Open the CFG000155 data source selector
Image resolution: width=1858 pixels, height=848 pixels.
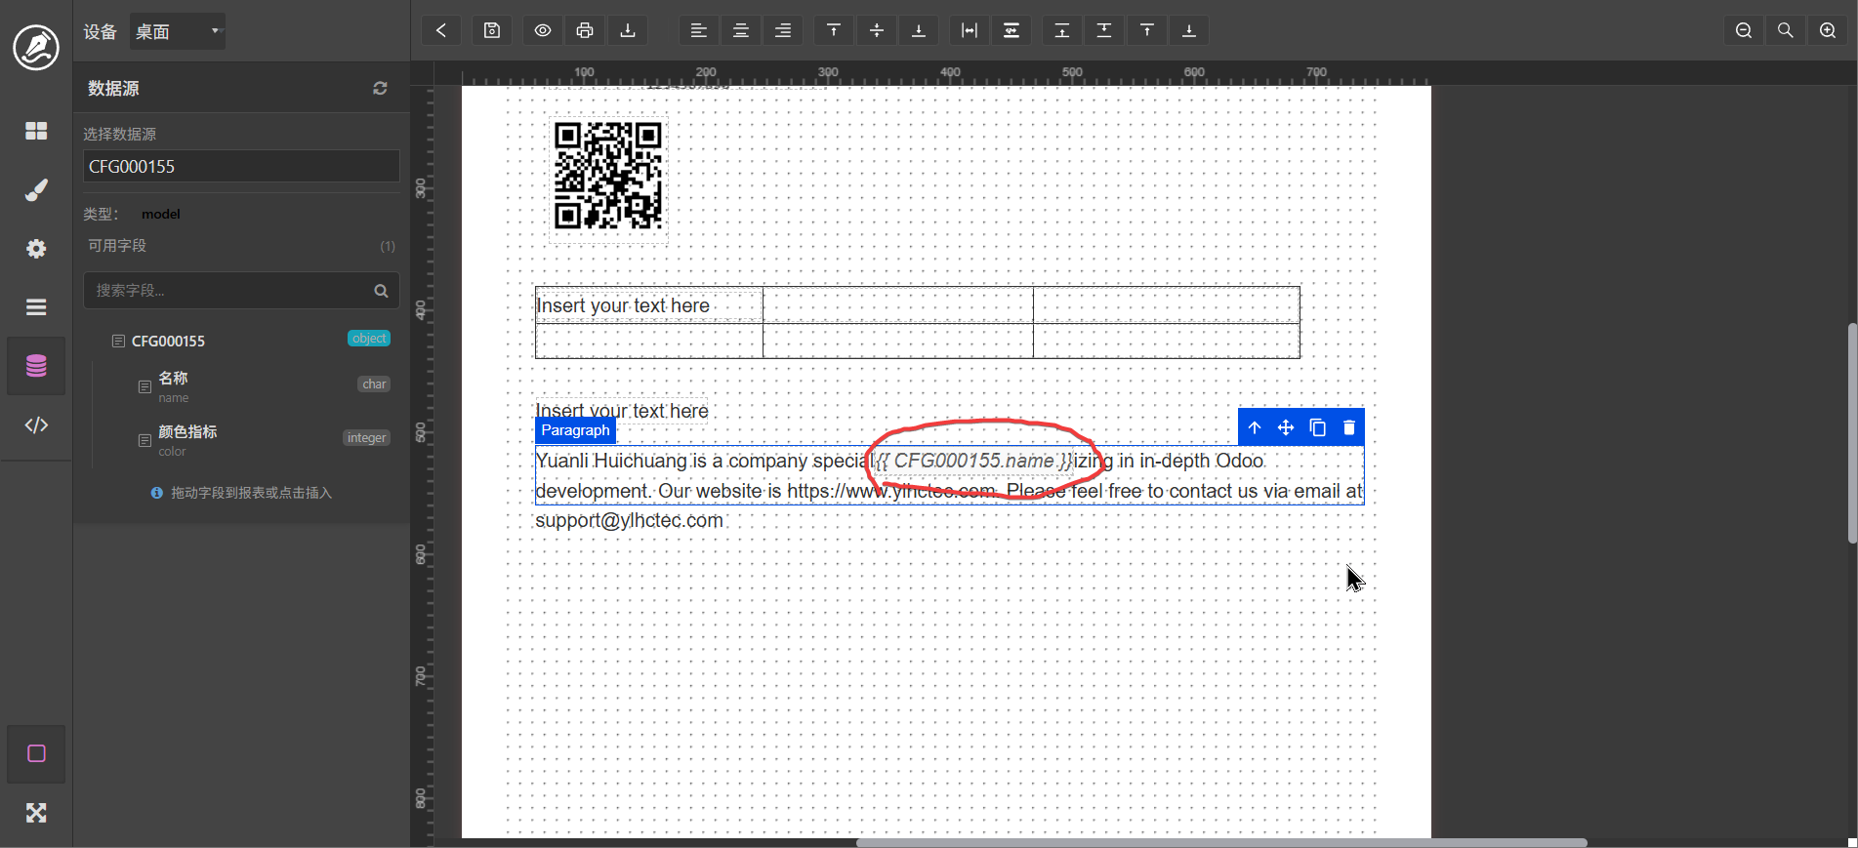pos(241,166)
